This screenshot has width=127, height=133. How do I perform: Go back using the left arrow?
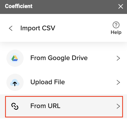click(x=11, y=28)
